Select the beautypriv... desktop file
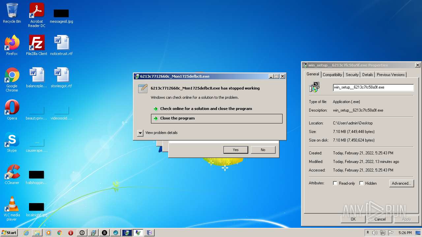422x237 pixels. 37,113
